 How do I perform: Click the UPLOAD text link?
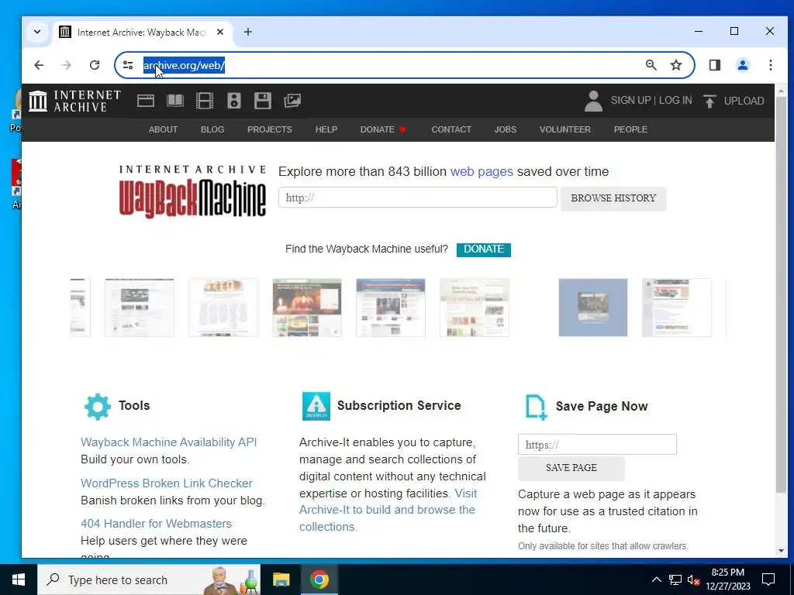tap(744, 101)
